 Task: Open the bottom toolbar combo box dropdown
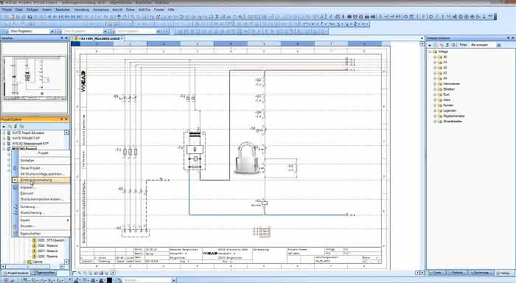tap(174, 280)
